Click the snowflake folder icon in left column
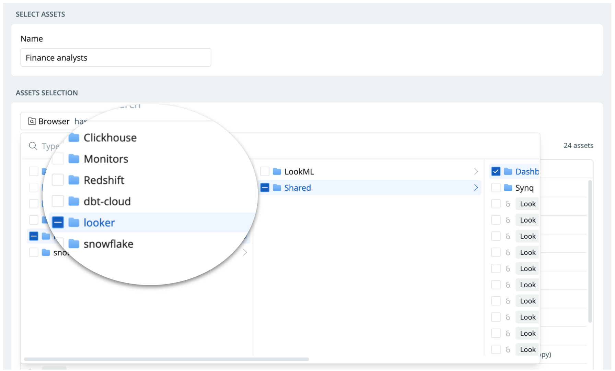615x371 pixels. 46,252
